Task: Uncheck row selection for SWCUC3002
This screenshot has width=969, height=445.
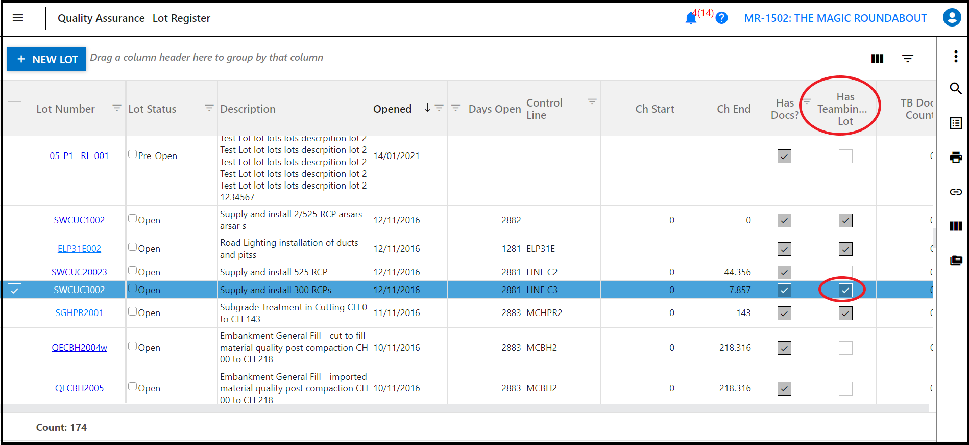Action: pos(15,291)
